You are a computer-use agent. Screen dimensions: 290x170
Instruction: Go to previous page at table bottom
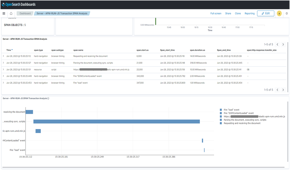click(277, 90)
